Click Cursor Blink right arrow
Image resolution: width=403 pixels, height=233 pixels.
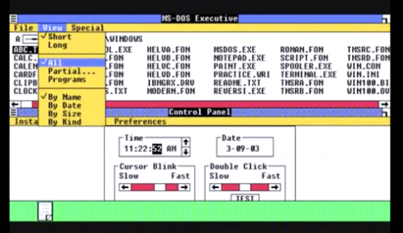coord(184,187)
